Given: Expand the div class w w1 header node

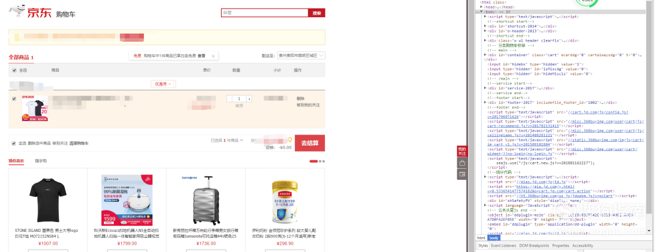Looking at the screenshot, I should [x=485, y=40].
